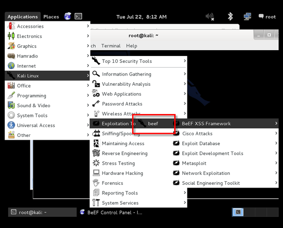This screenshot has width=283, height=228.
Task: Open the Bluetooth status icon
Action: [230, 17]
